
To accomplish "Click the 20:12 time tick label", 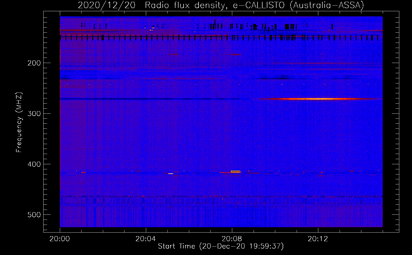I will [318, 239].
